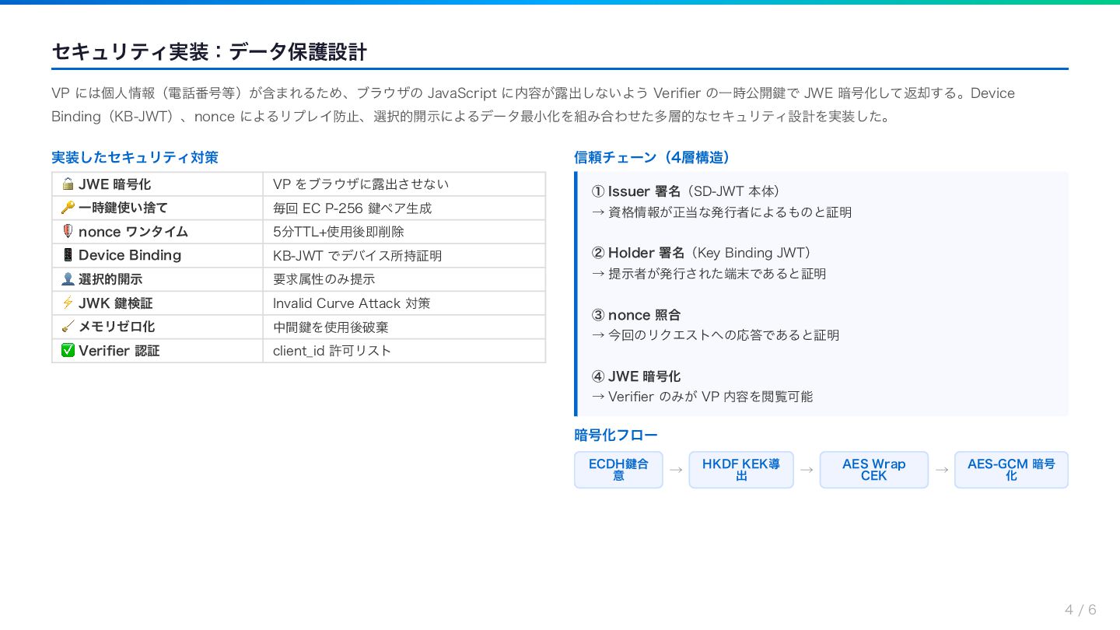Click the table cell 'メモリゼロ化'
The image size is (1120, 630).
[158, 327]
